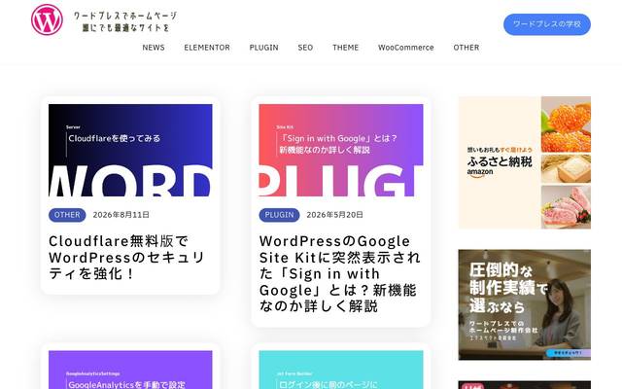The height and width of the screenshot is (389, 622).
Task: Open the ワードプレスの学校 button
Action: point(547,24)
